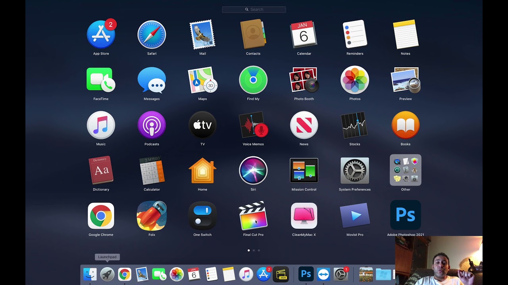Open Photos from the Launchpad grid

click(355, 80)
